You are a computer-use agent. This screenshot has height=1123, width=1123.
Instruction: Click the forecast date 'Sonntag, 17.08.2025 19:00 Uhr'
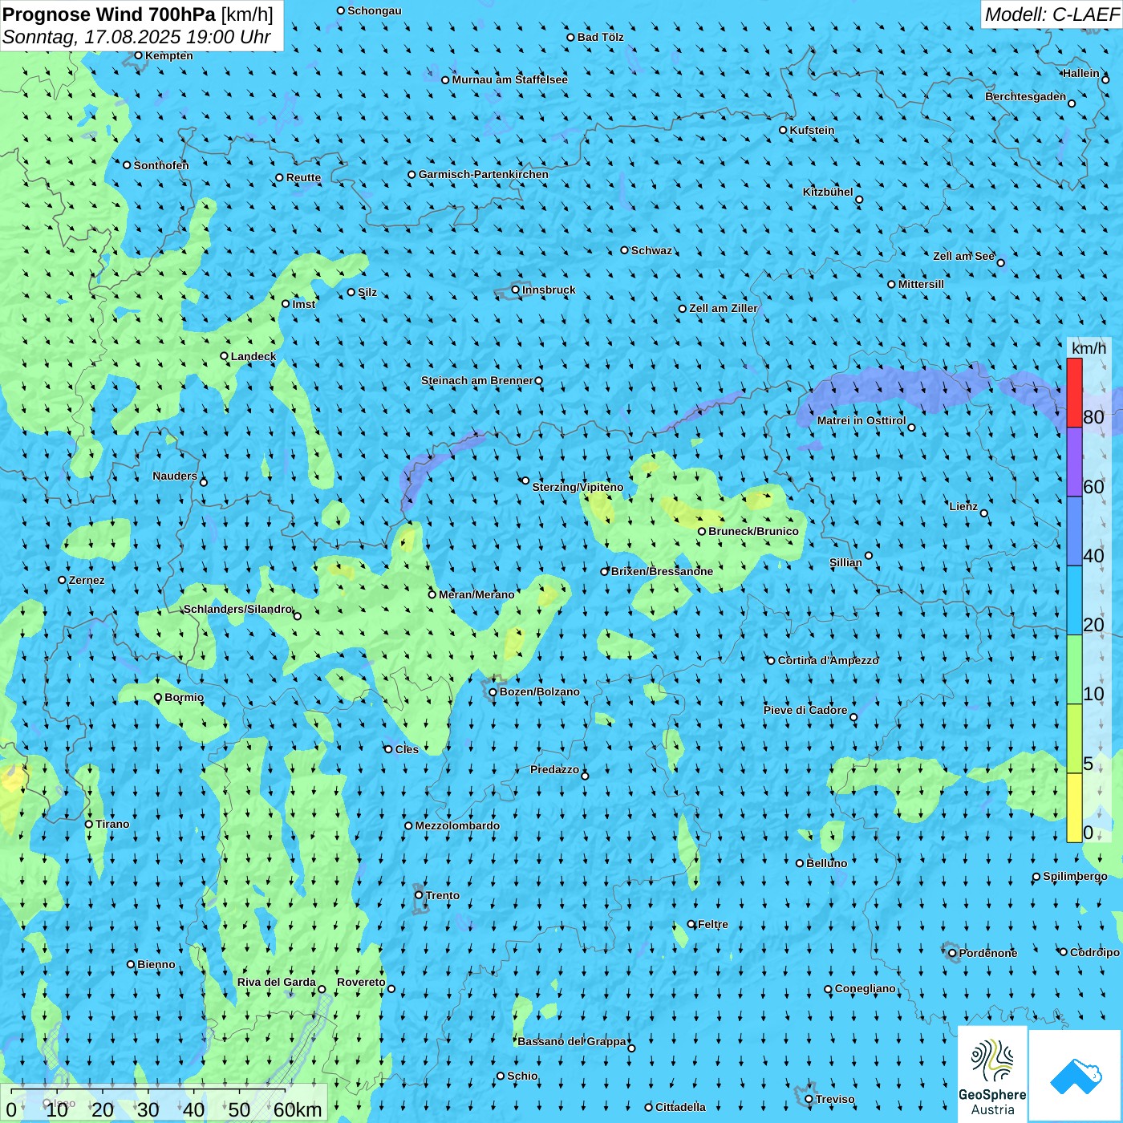pyautogui.click(x=136, y=37)
